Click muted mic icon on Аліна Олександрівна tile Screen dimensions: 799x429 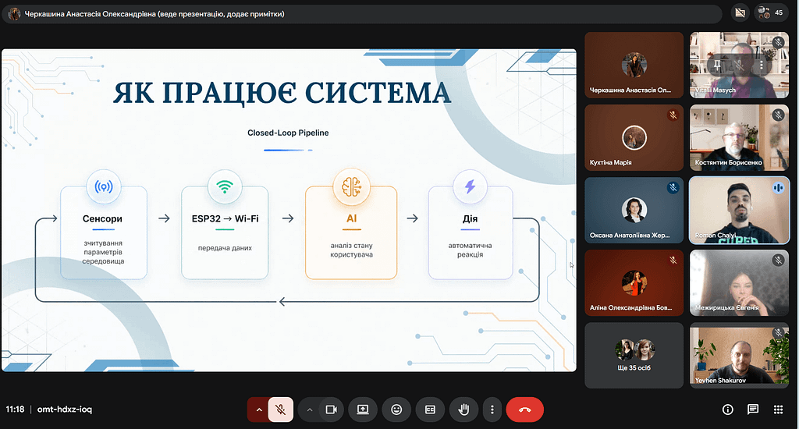(673, 261)
